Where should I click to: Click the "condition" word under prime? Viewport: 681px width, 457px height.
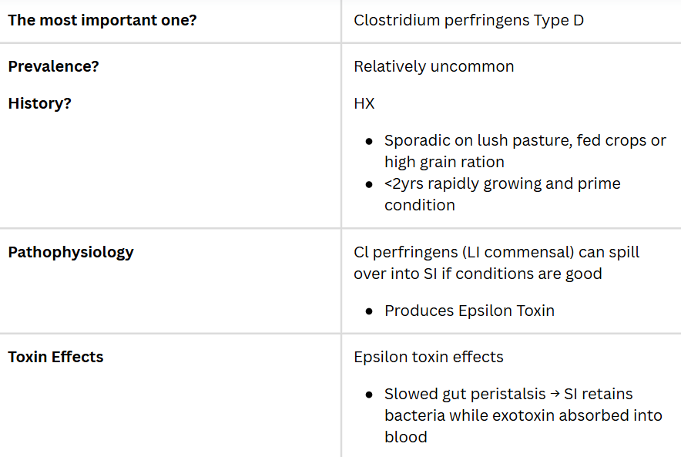[420, 205]
